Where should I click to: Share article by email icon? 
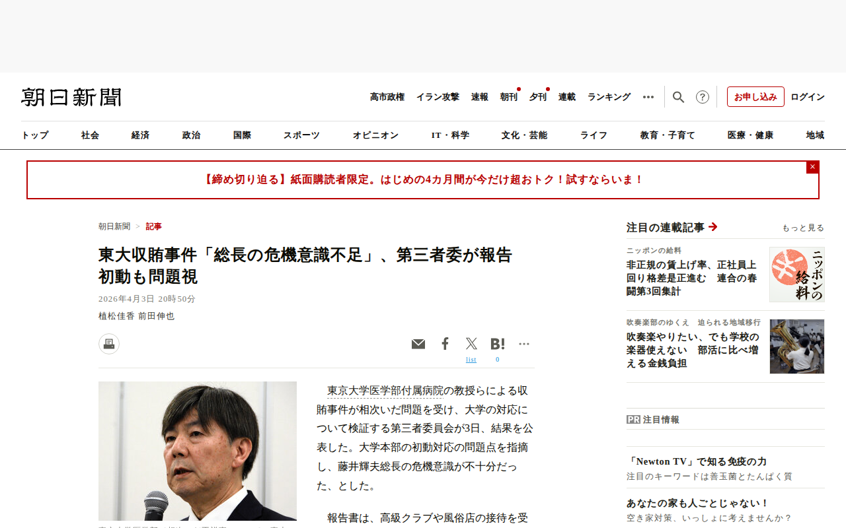click(x=418, y=344)
